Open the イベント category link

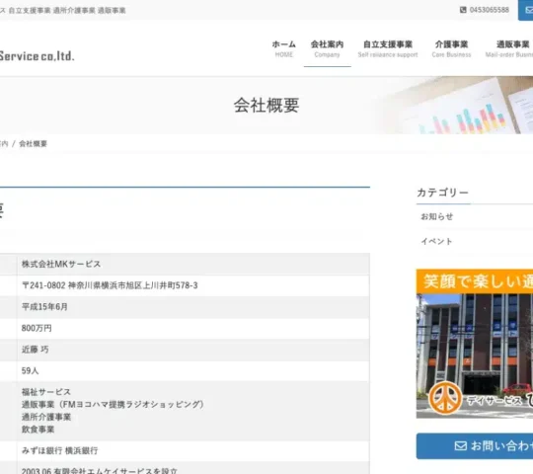(437, 241)
